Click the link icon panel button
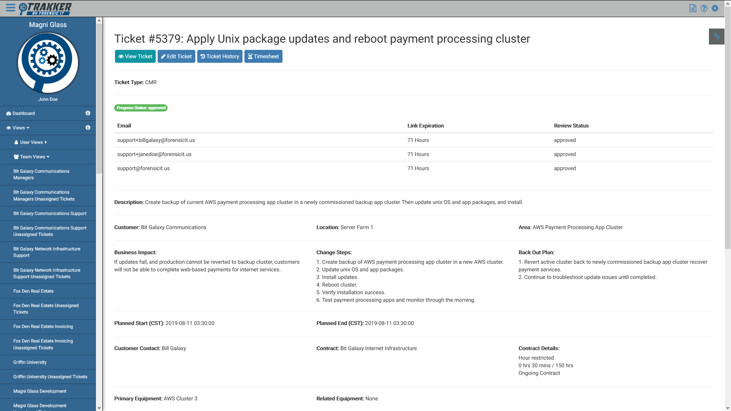The height and width of the screenshot is (411, 731). (716, 37)
